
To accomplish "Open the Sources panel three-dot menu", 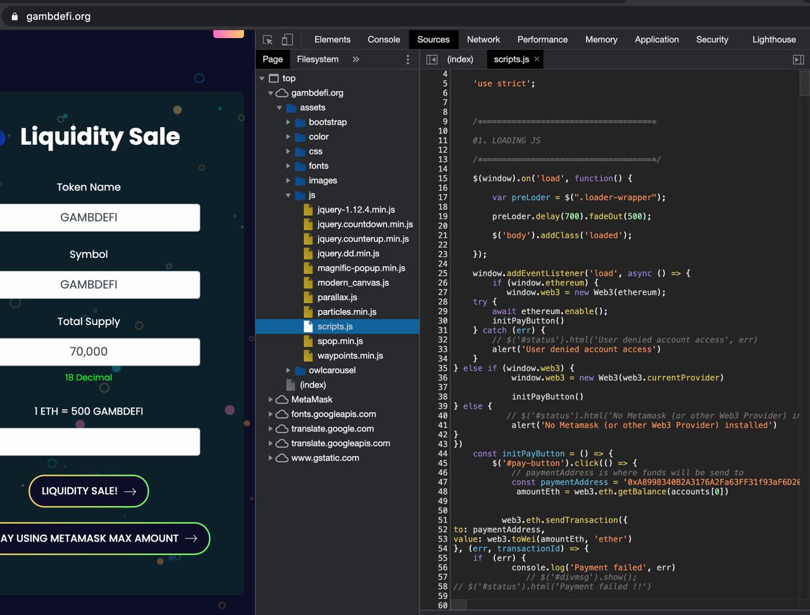I will pos(408,59).
